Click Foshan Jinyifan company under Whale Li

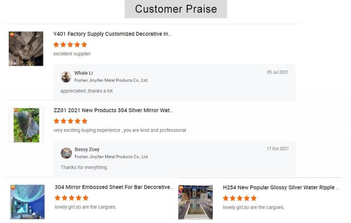[x=111, y=80]
